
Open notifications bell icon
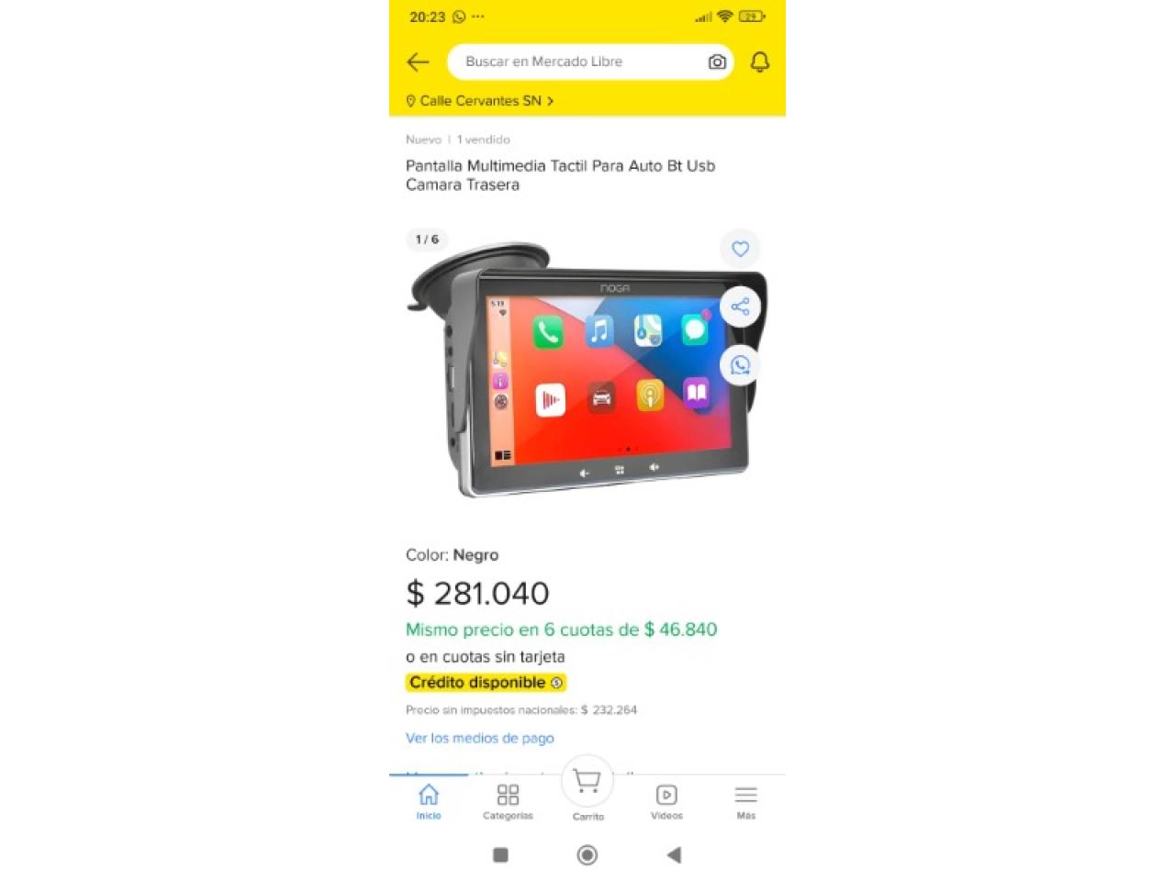[x=760, y=61]
